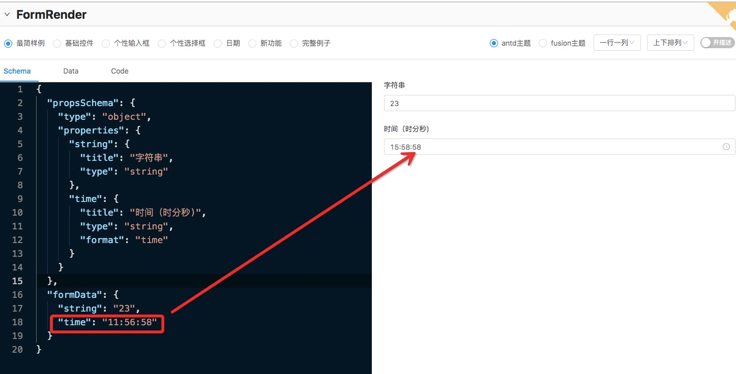736x374 pixels.
Task: Select the 基础控件 radio option
Action: [57, 44]
